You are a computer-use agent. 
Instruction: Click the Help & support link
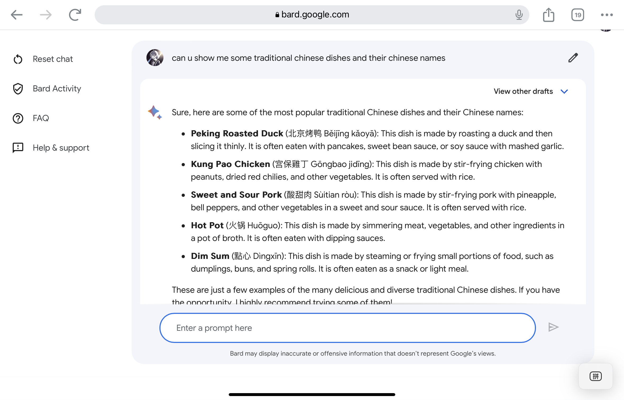(61, 147)
